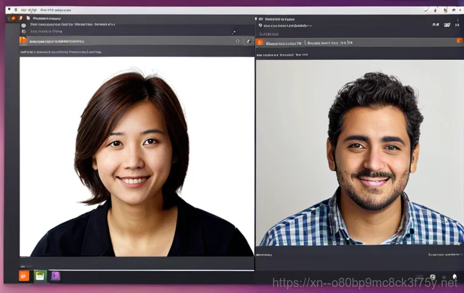Screen dimensions: 464x293
Task: Click the orange icon at top-left of left window
Action: [12, 19]
